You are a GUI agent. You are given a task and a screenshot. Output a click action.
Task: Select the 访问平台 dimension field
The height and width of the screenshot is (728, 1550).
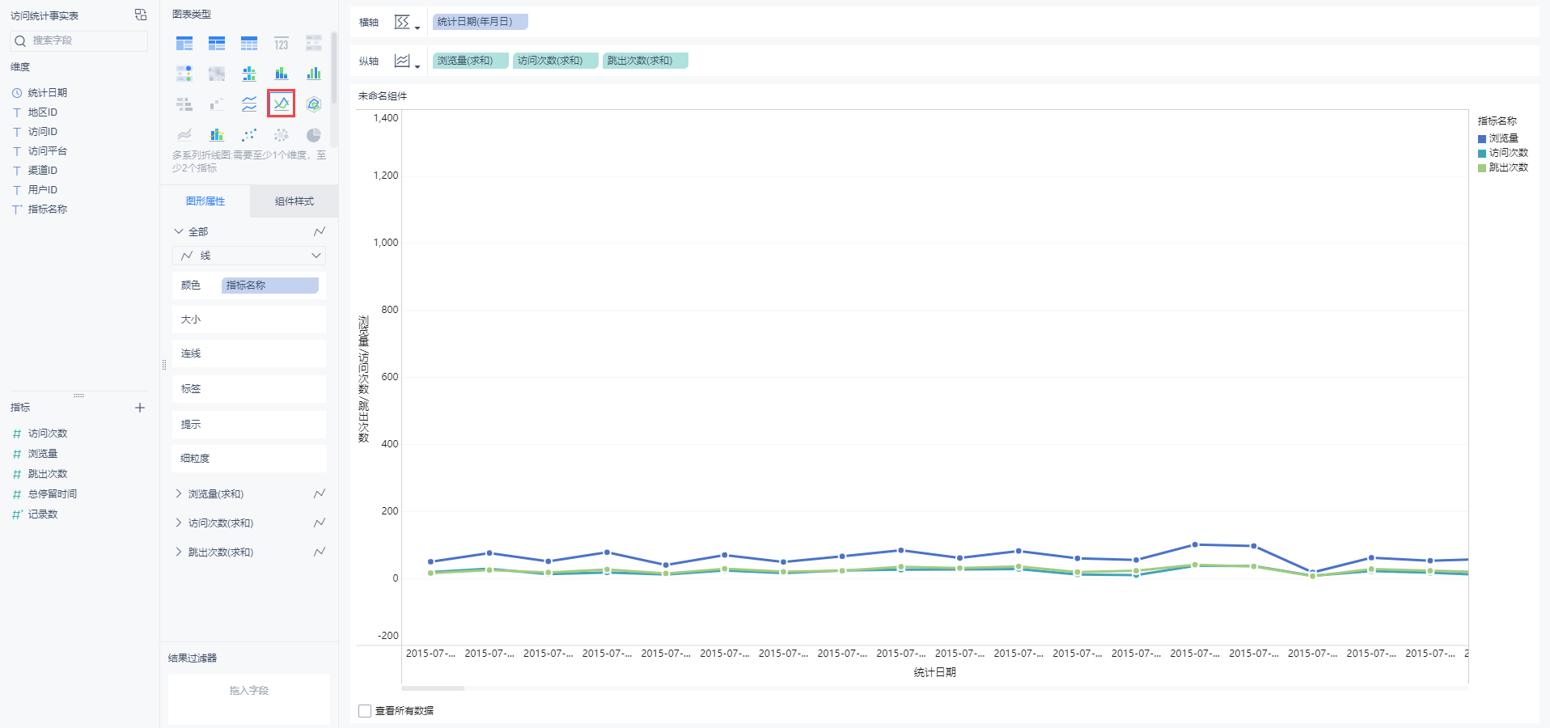[x=48, y=151]
